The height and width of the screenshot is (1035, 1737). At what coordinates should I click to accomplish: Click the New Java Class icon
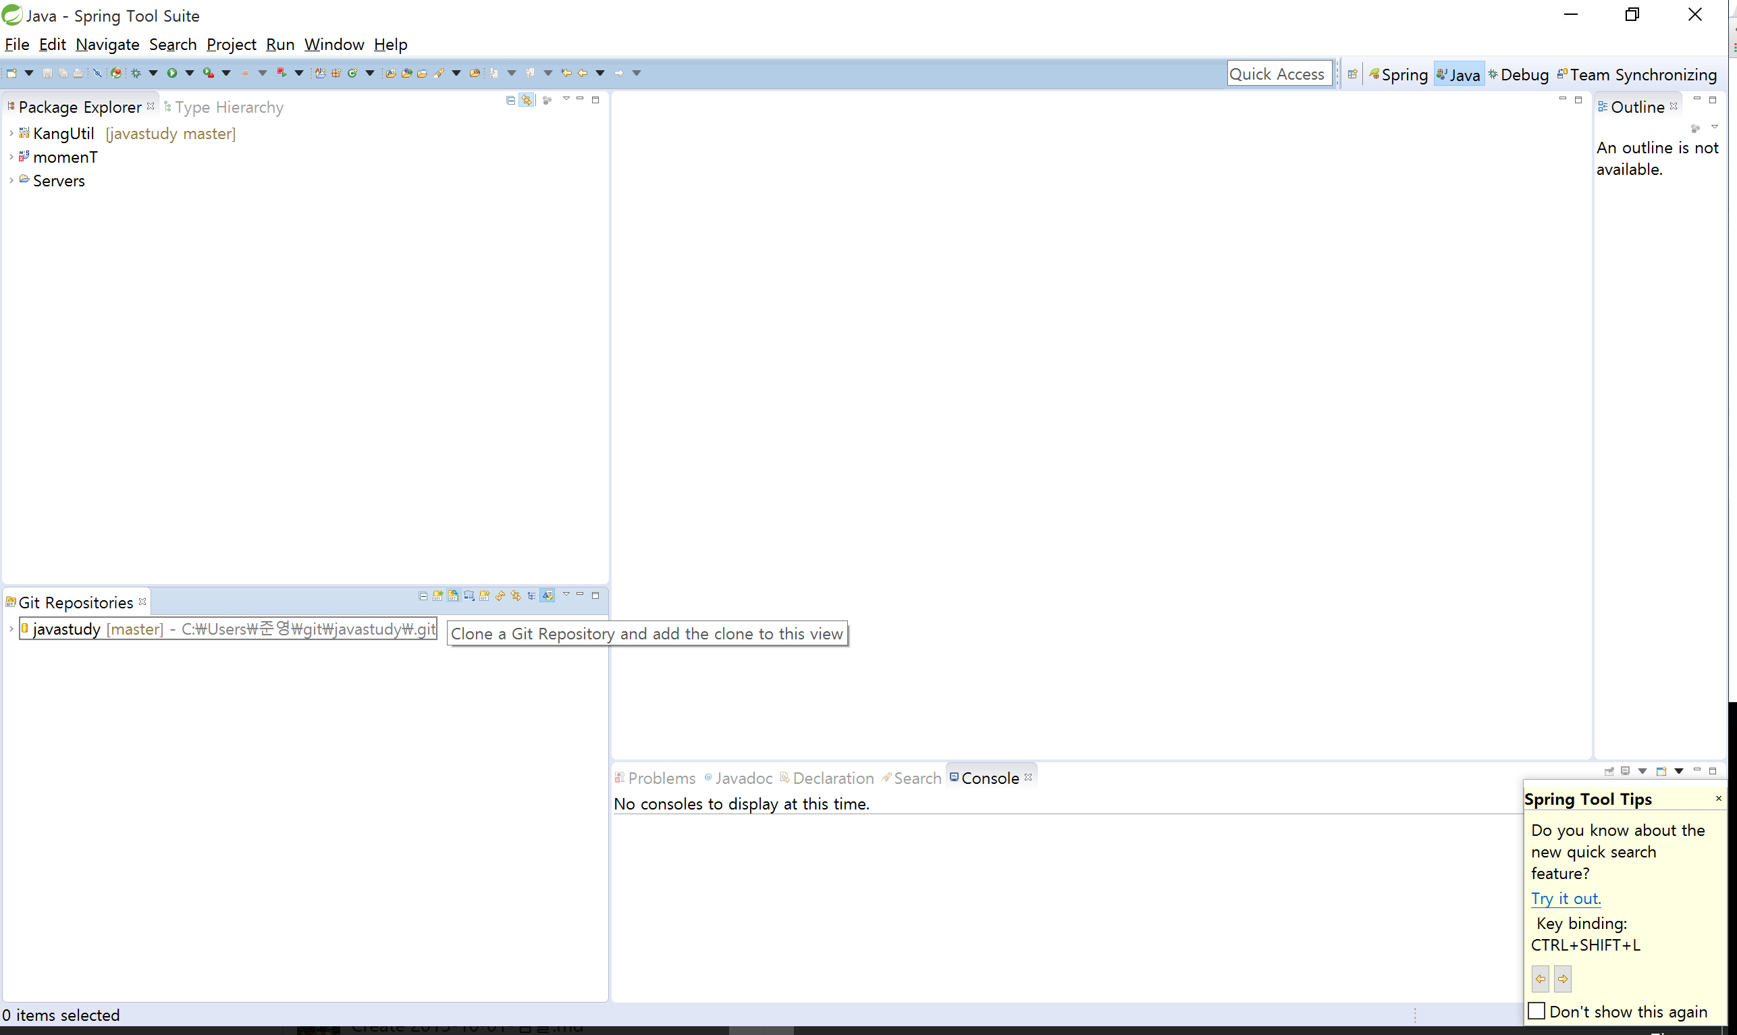pyautogui.click(x=352, y=73)
